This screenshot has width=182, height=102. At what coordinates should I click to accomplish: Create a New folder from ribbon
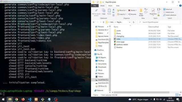tap(141, 12)
